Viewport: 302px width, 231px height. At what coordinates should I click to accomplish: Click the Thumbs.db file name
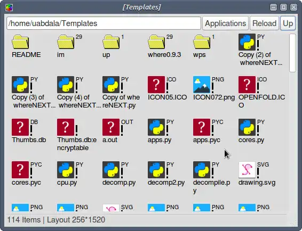coord(29,140)
